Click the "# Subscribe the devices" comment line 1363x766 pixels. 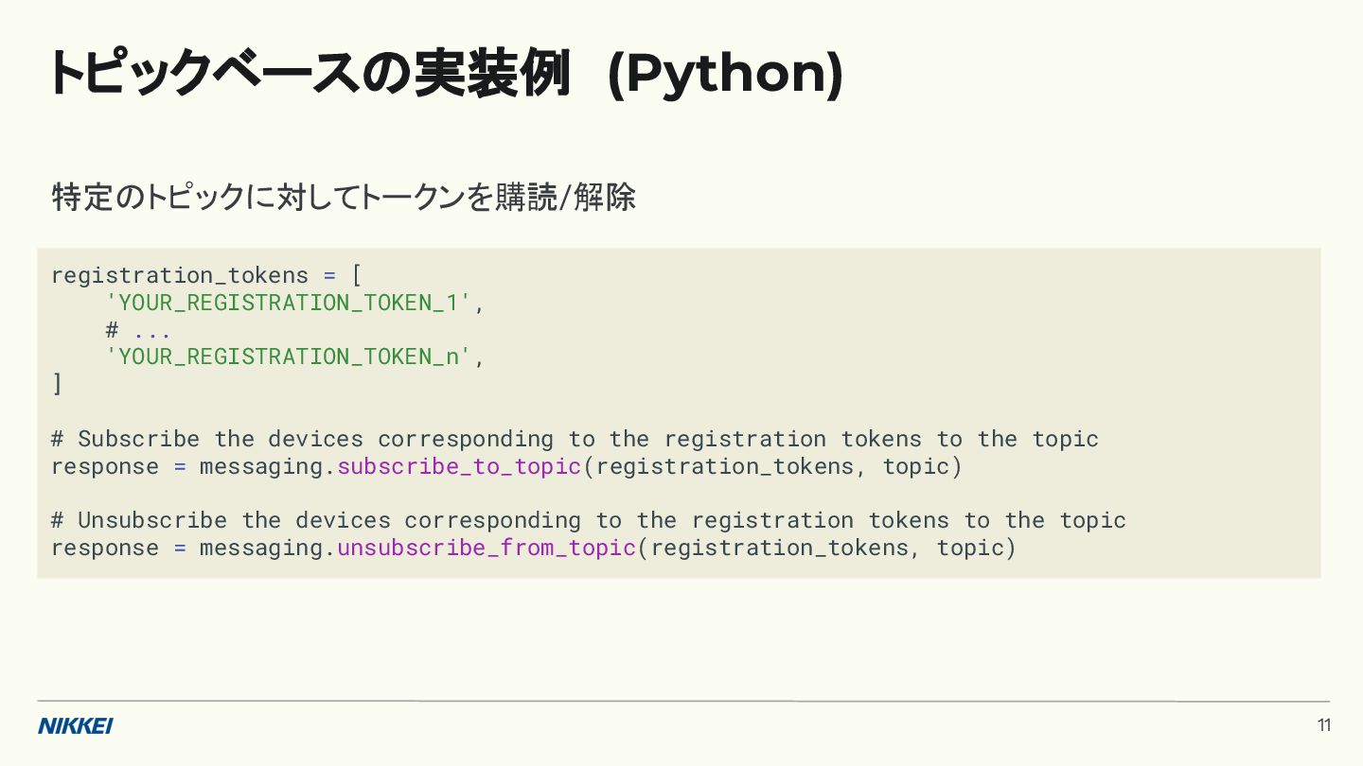(x=575, y=439)
